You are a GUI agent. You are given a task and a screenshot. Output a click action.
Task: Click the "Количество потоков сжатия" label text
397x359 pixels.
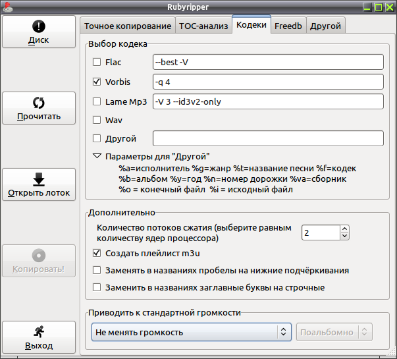coord(194,233)
